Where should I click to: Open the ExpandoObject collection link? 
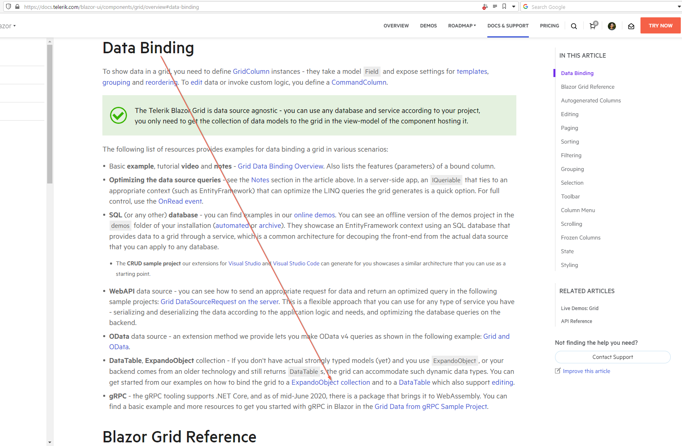pyautogui.click(x=331, y=382)
